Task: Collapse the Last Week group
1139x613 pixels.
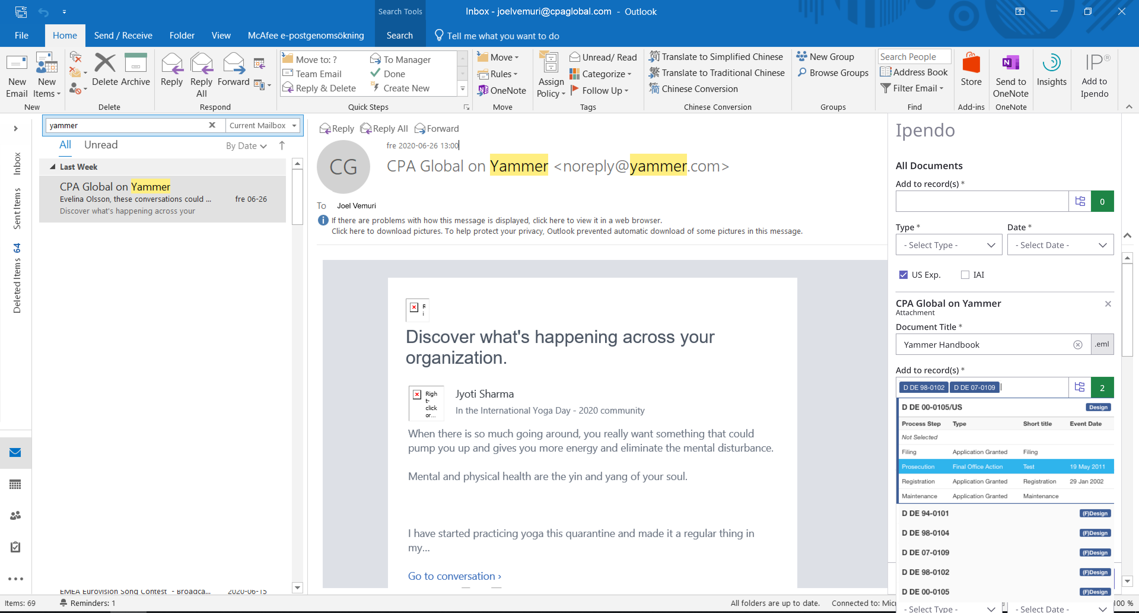Action: [53, 167]
